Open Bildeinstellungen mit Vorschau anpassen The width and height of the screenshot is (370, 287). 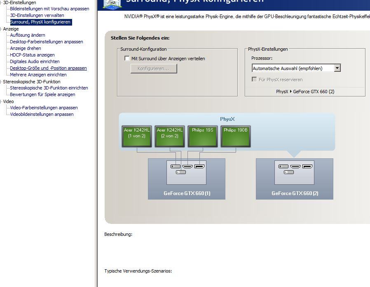(x=49, y=9)
